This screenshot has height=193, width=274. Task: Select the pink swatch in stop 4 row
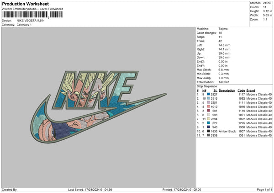pos(209,107)
